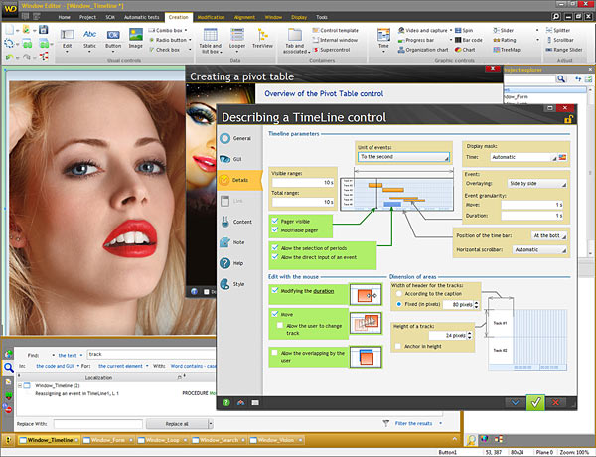The image size is (596, 457).
Task: Toggle the Pager visible checkbox
Action: [x=275, y=219]
